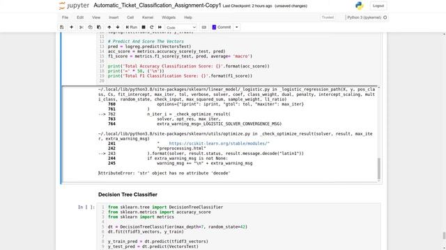The image size is (446, 250).
Task: Open the File menu
Action: point(65,17)
